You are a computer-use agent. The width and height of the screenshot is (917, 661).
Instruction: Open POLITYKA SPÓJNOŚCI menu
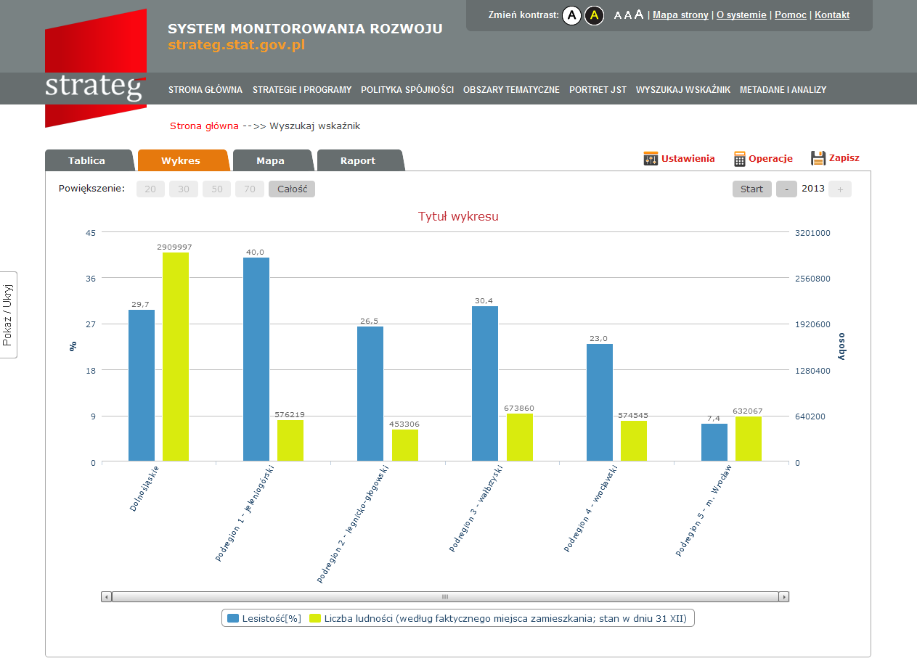point(407,90)
